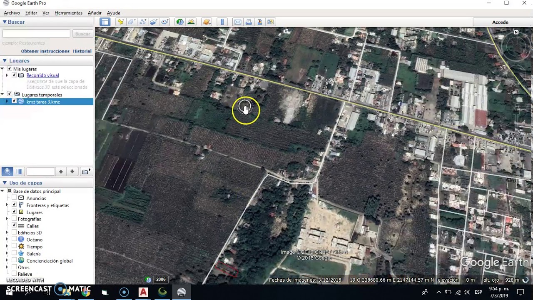
Task: Click the Accede sign-in button
Action: pos(500,22)
